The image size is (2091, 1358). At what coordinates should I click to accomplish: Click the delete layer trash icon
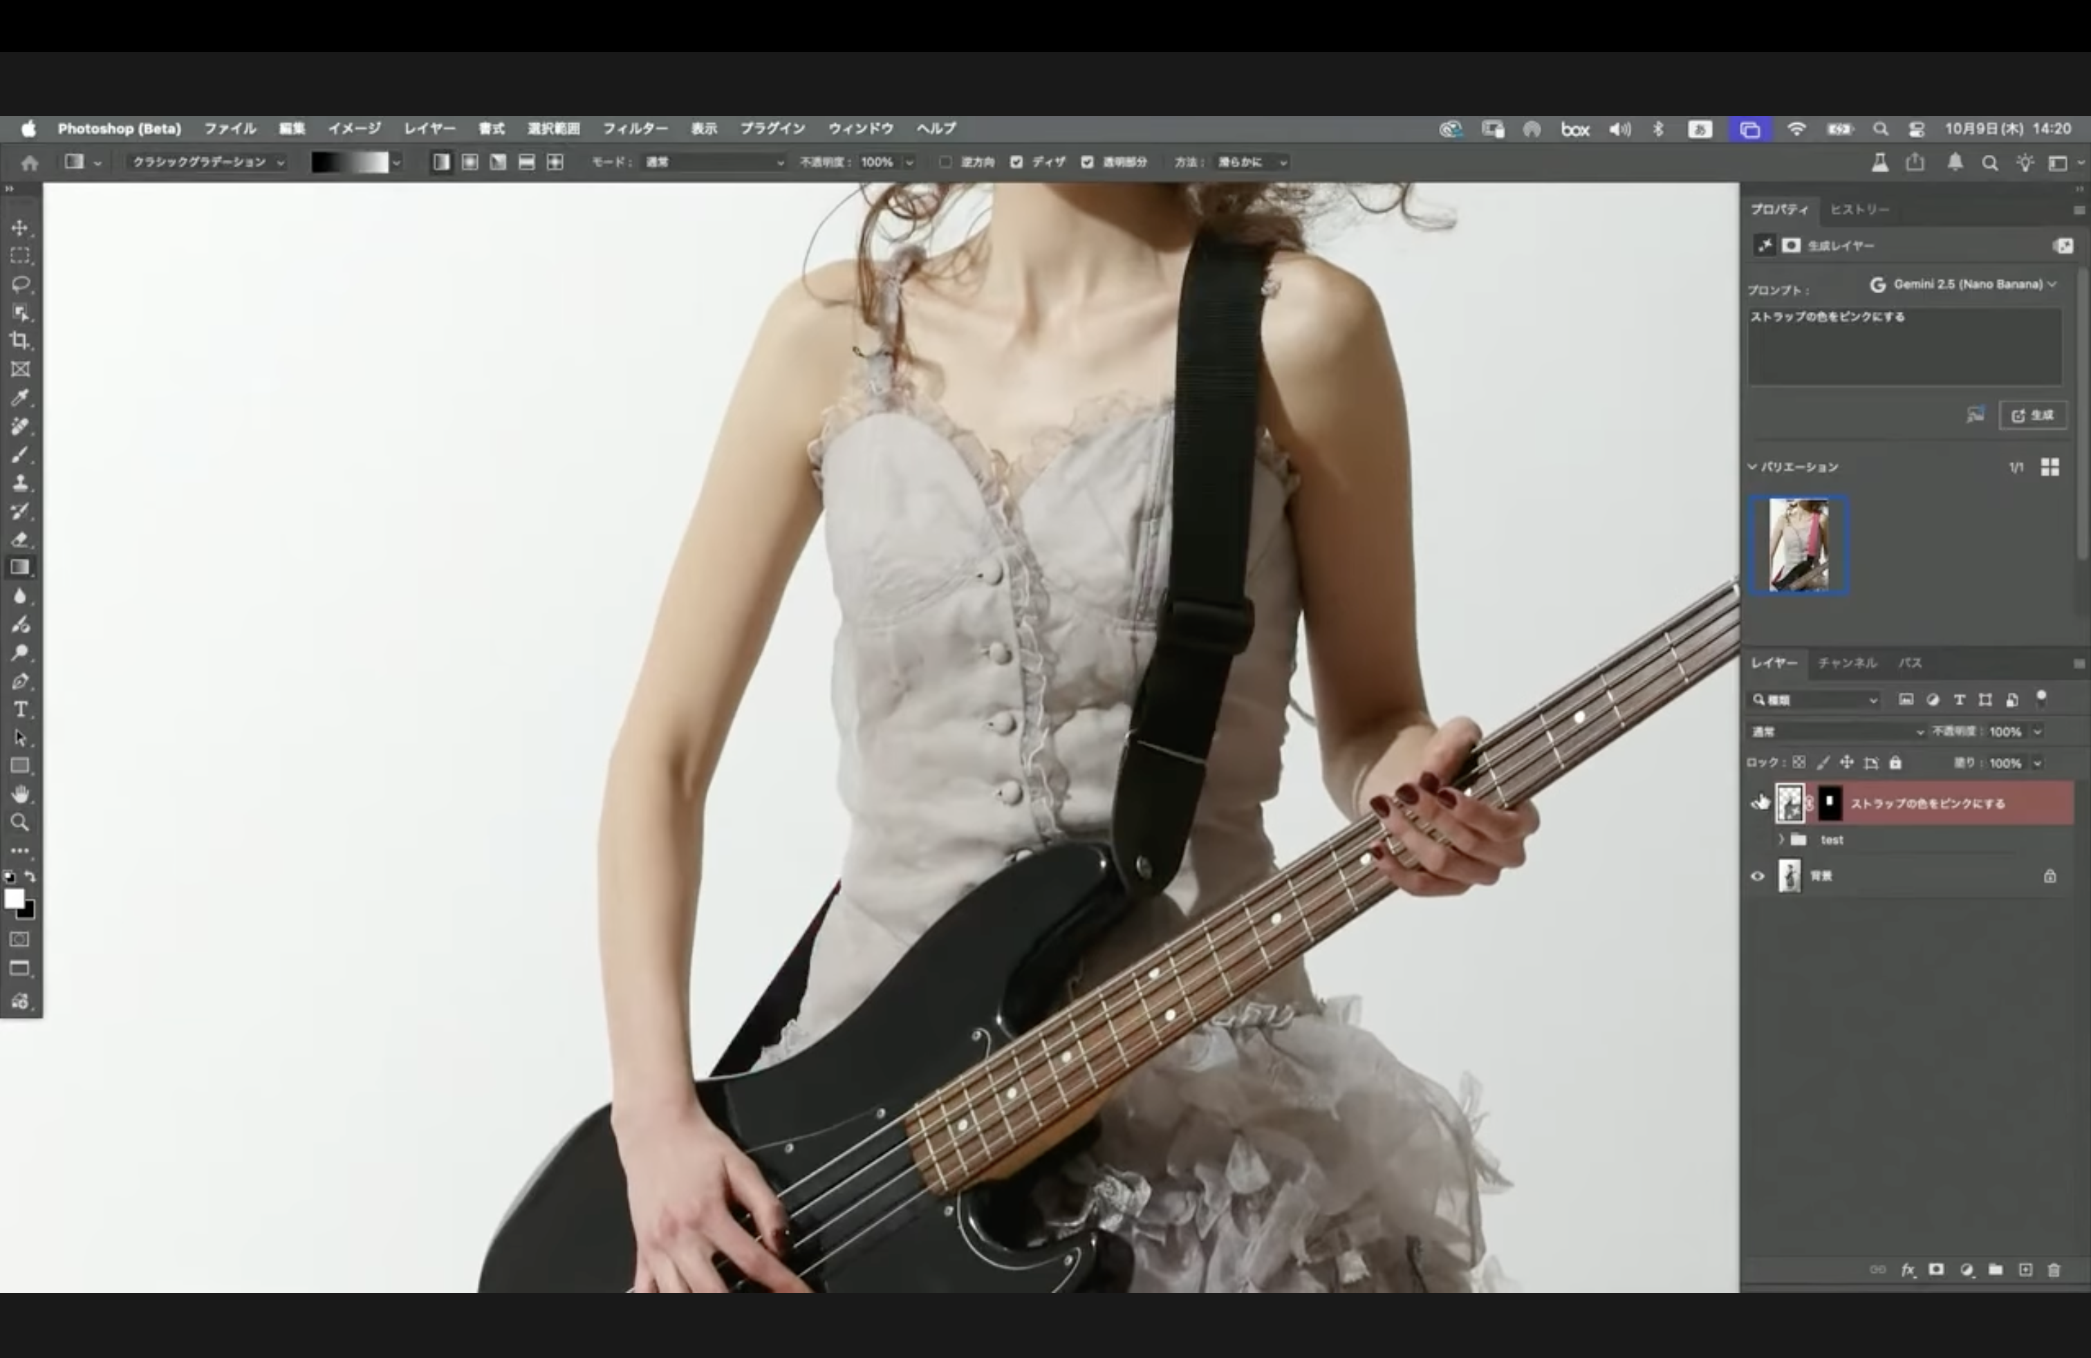tap(2054, 1270)
